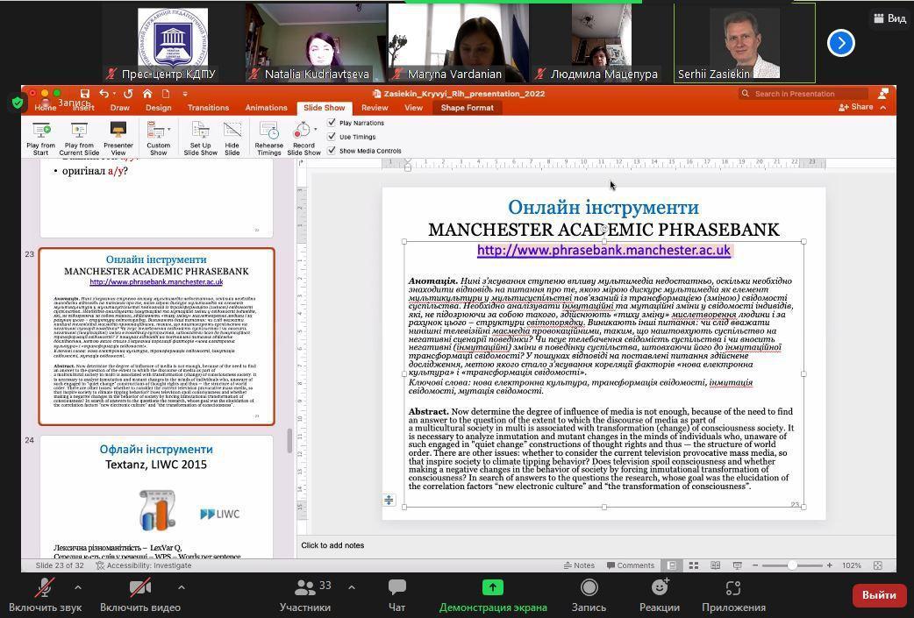The width and height of the screenshot is (914, 618).
Task: Open Presenter View
Action: point(118,139)
